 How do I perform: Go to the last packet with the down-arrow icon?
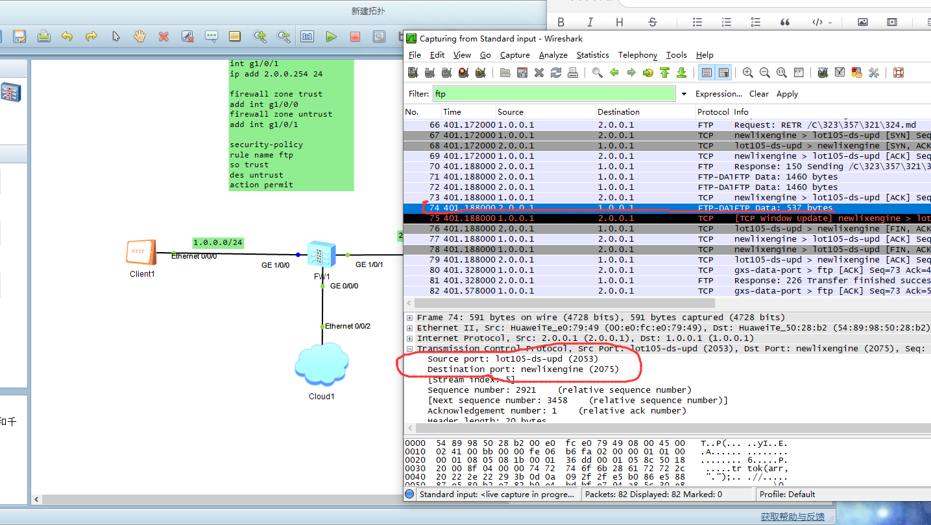click(x=681, y=72)
